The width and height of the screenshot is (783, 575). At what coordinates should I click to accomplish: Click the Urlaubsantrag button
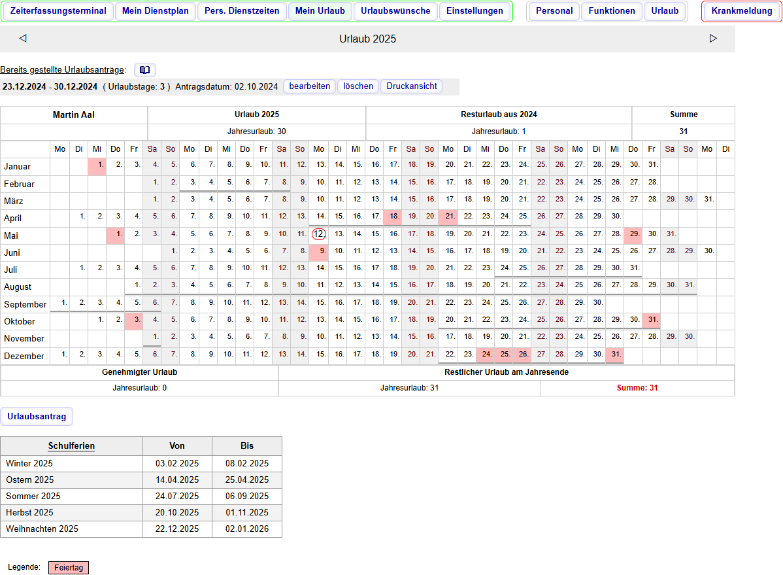coord(37,417)
